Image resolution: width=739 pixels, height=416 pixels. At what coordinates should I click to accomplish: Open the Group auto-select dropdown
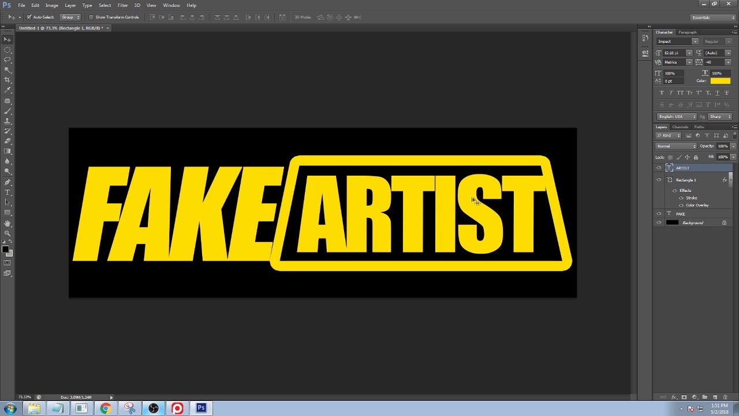tap(70, 17)
